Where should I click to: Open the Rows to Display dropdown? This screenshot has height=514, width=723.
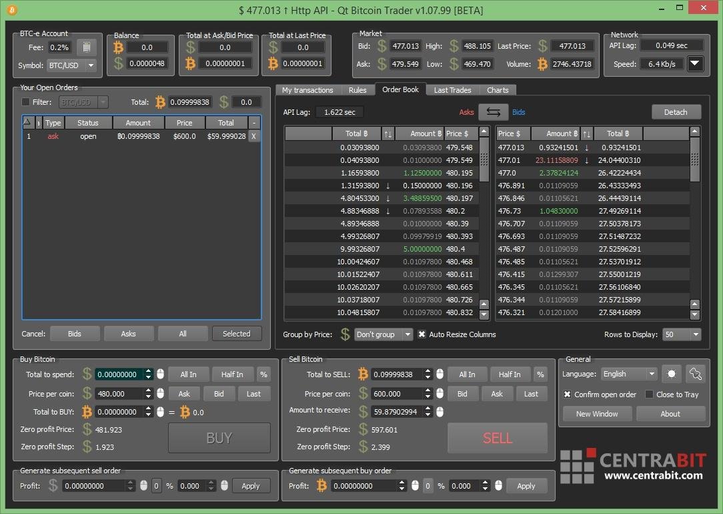click(682, 334)
